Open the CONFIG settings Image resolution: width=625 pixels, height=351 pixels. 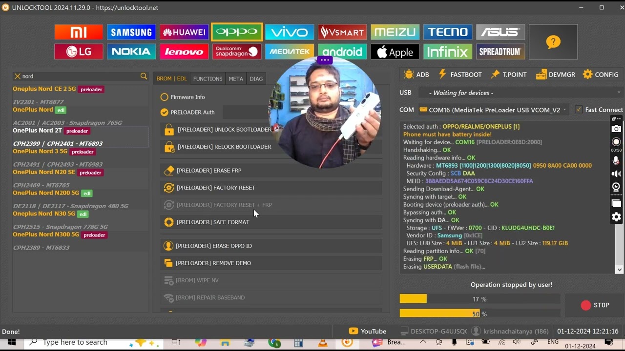tap(601, 75)
